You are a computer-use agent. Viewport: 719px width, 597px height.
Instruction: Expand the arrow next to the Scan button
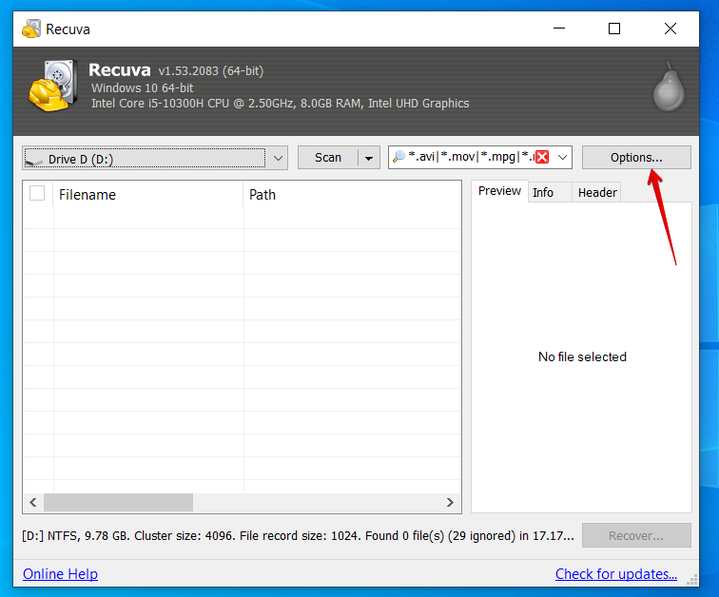369,158
